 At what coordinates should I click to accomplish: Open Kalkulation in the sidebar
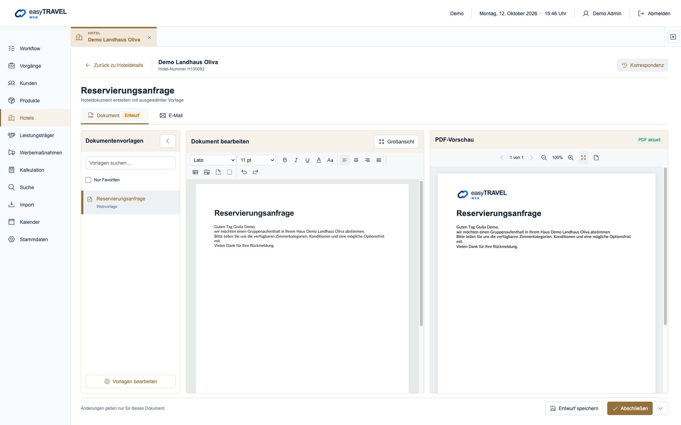tap(35, 170)
